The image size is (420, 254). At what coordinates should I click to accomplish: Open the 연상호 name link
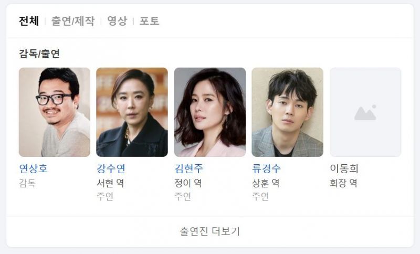pos(34,168)
